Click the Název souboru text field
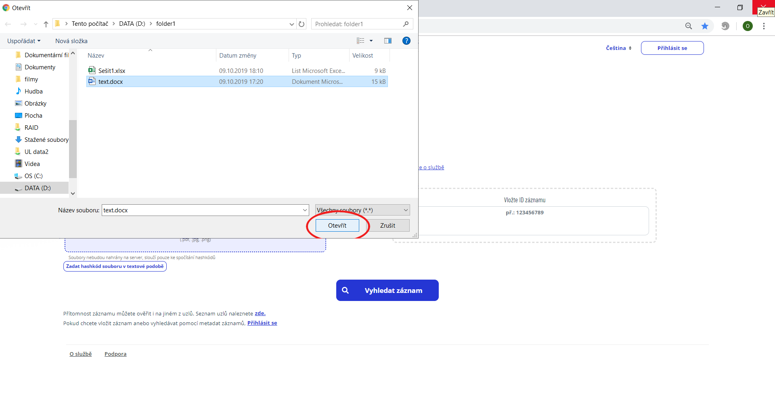This screenshot has width=775, height=415. click(202, 210)
